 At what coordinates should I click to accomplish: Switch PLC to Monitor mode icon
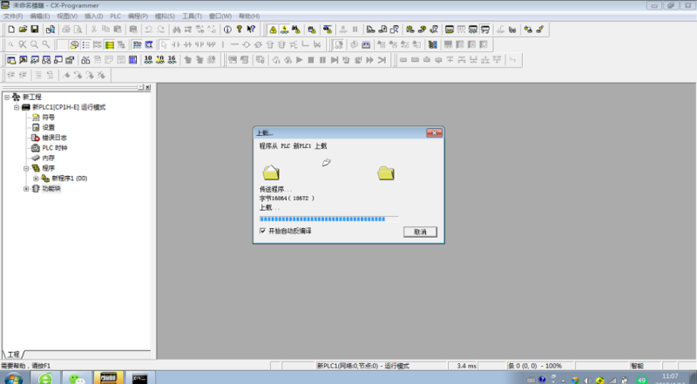click(473, 30)
